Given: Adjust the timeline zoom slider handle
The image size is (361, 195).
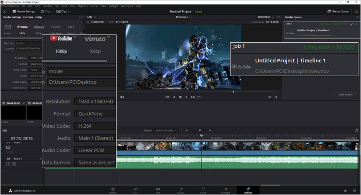Looking at the screenshot, I should 200,131.
